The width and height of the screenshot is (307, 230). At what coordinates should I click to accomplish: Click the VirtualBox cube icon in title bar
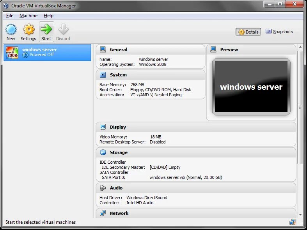6,6
